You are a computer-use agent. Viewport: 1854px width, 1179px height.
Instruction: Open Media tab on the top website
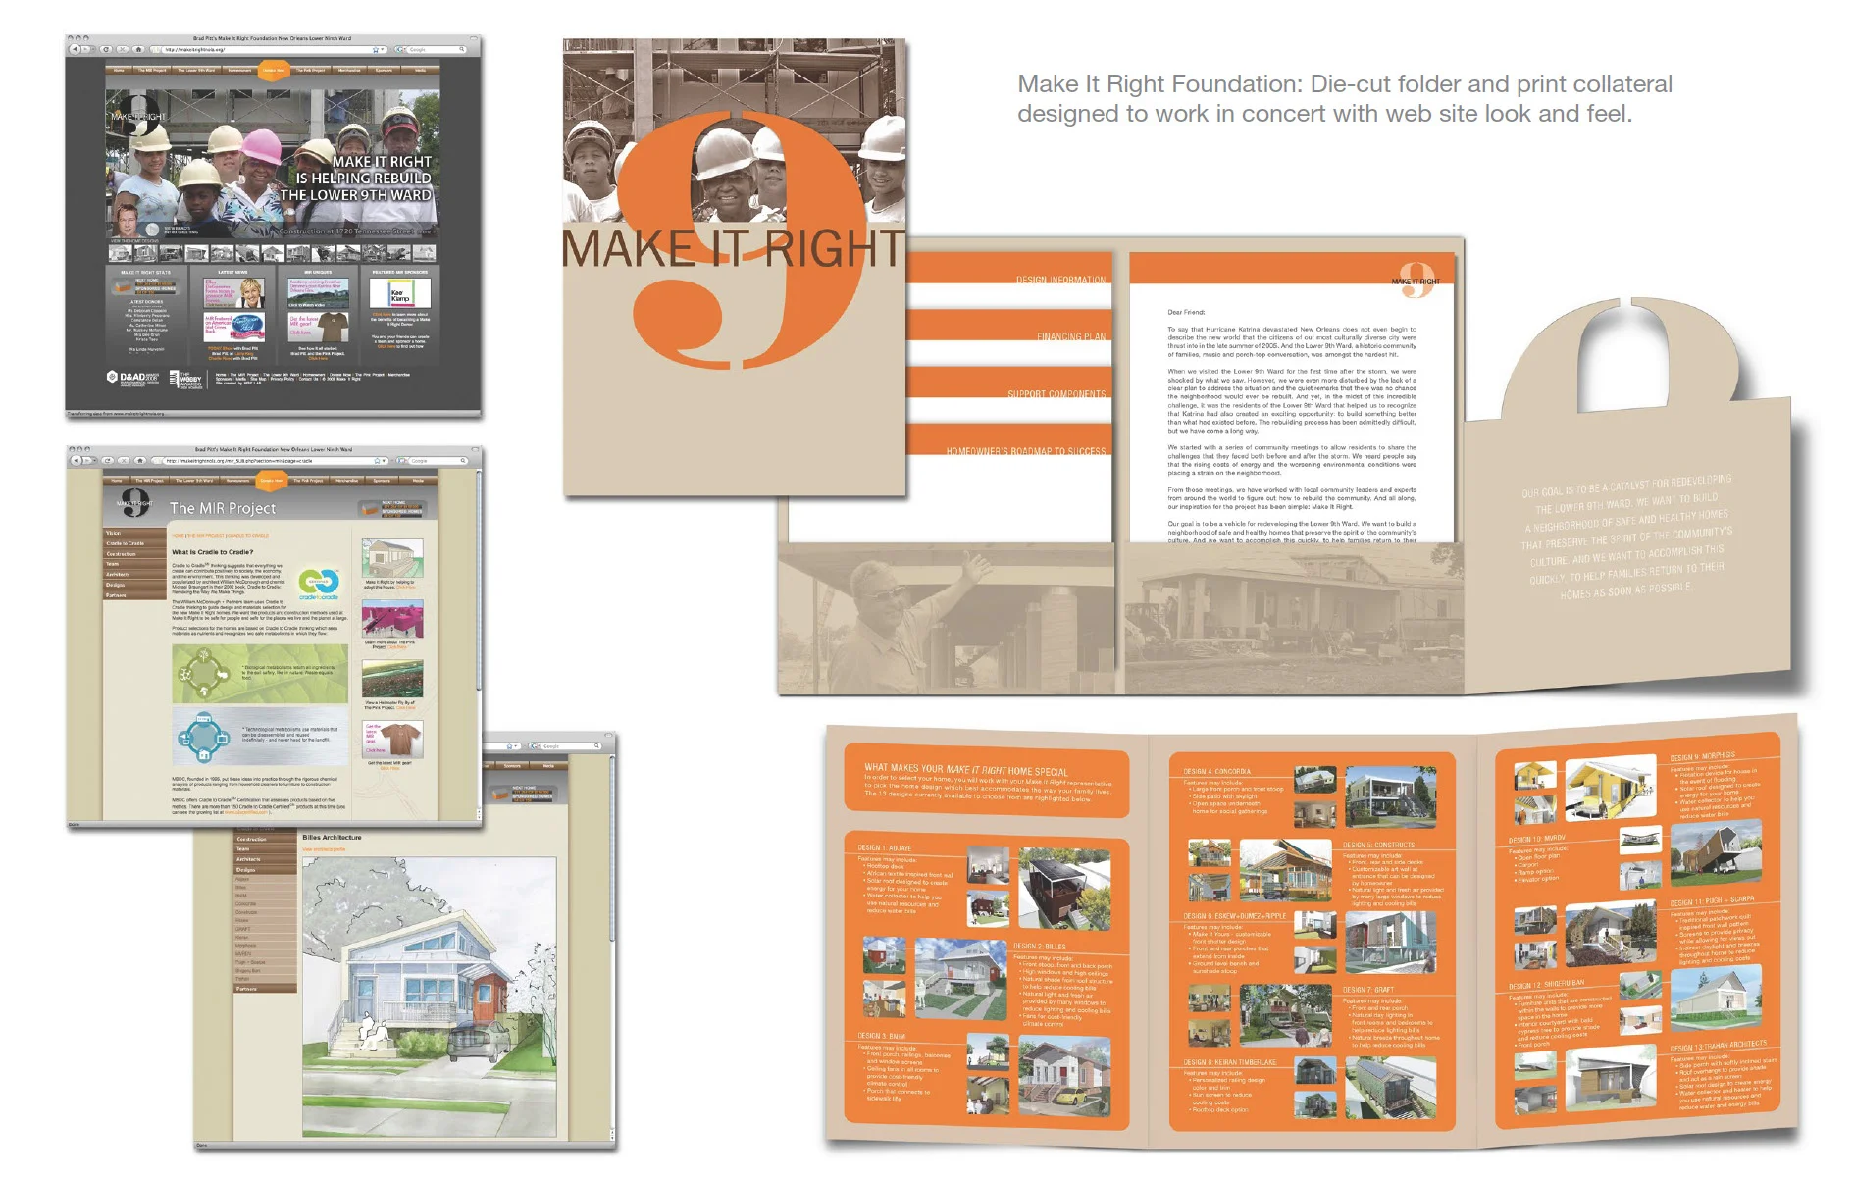(x=420, y=71)
